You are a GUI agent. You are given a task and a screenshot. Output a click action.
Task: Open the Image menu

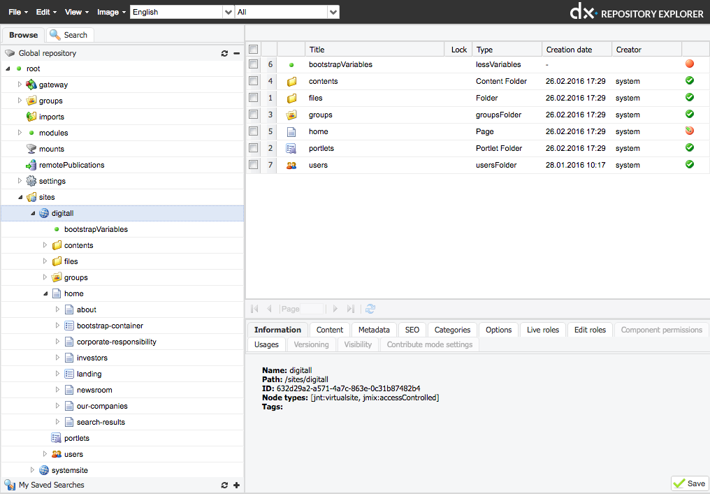click(111, 12)
